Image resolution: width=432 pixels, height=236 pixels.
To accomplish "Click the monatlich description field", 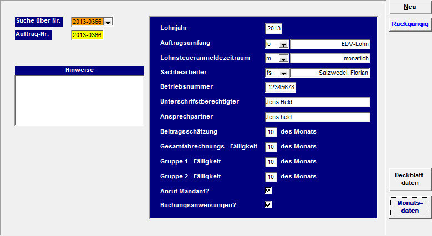I will pos(330,59).
